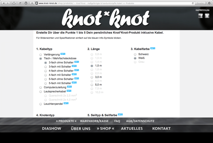Go to KONTAKT in main navigation
Viewport: 213px width, 143px height.
[162, 128]
